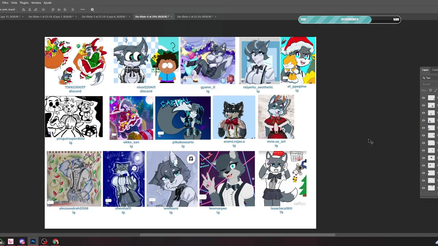Open Chrome from the taskbar
This screenshot has height=246, width=438.
click(55, 242)
